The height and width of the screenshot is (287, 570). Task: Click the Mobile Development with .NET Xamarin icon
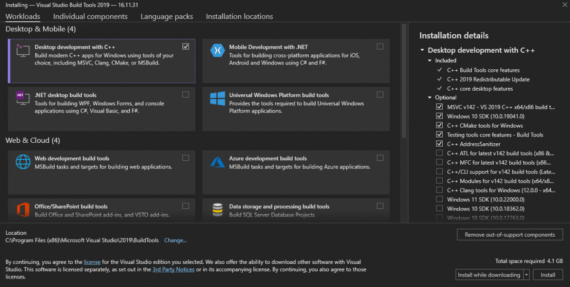(x=218, y=50)
